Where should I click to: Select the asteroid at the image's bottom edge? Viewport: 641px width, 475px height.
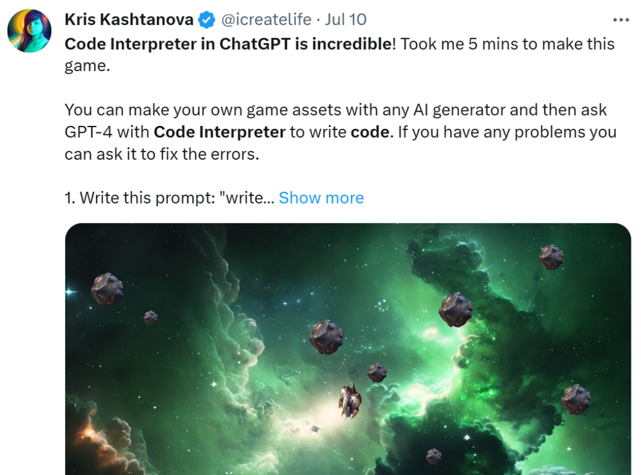click(x=434, y=456)
